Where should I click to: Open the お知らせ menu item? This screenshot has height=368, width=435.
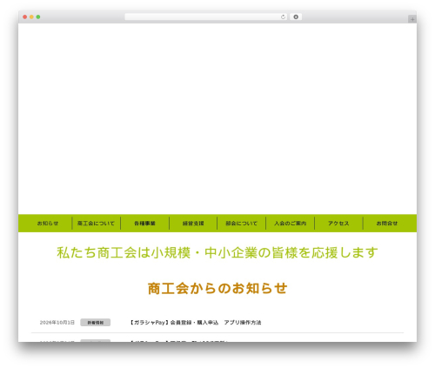tap(48, 224)
